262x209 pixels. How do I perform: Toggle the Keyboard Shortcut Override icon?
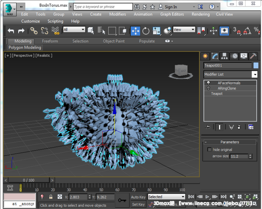click(x=224, y=31)
